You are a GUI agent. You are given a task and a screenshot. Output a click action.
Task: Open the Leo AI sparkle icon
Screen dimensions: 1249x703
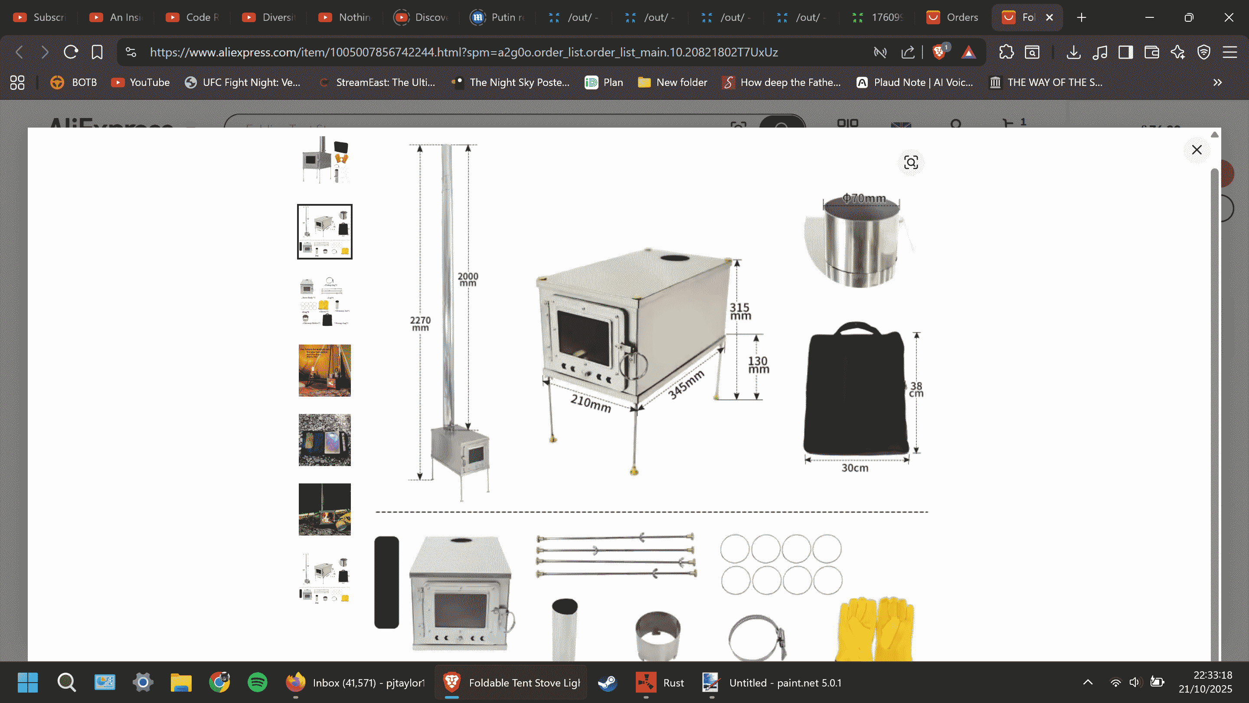click(1177, 52)
